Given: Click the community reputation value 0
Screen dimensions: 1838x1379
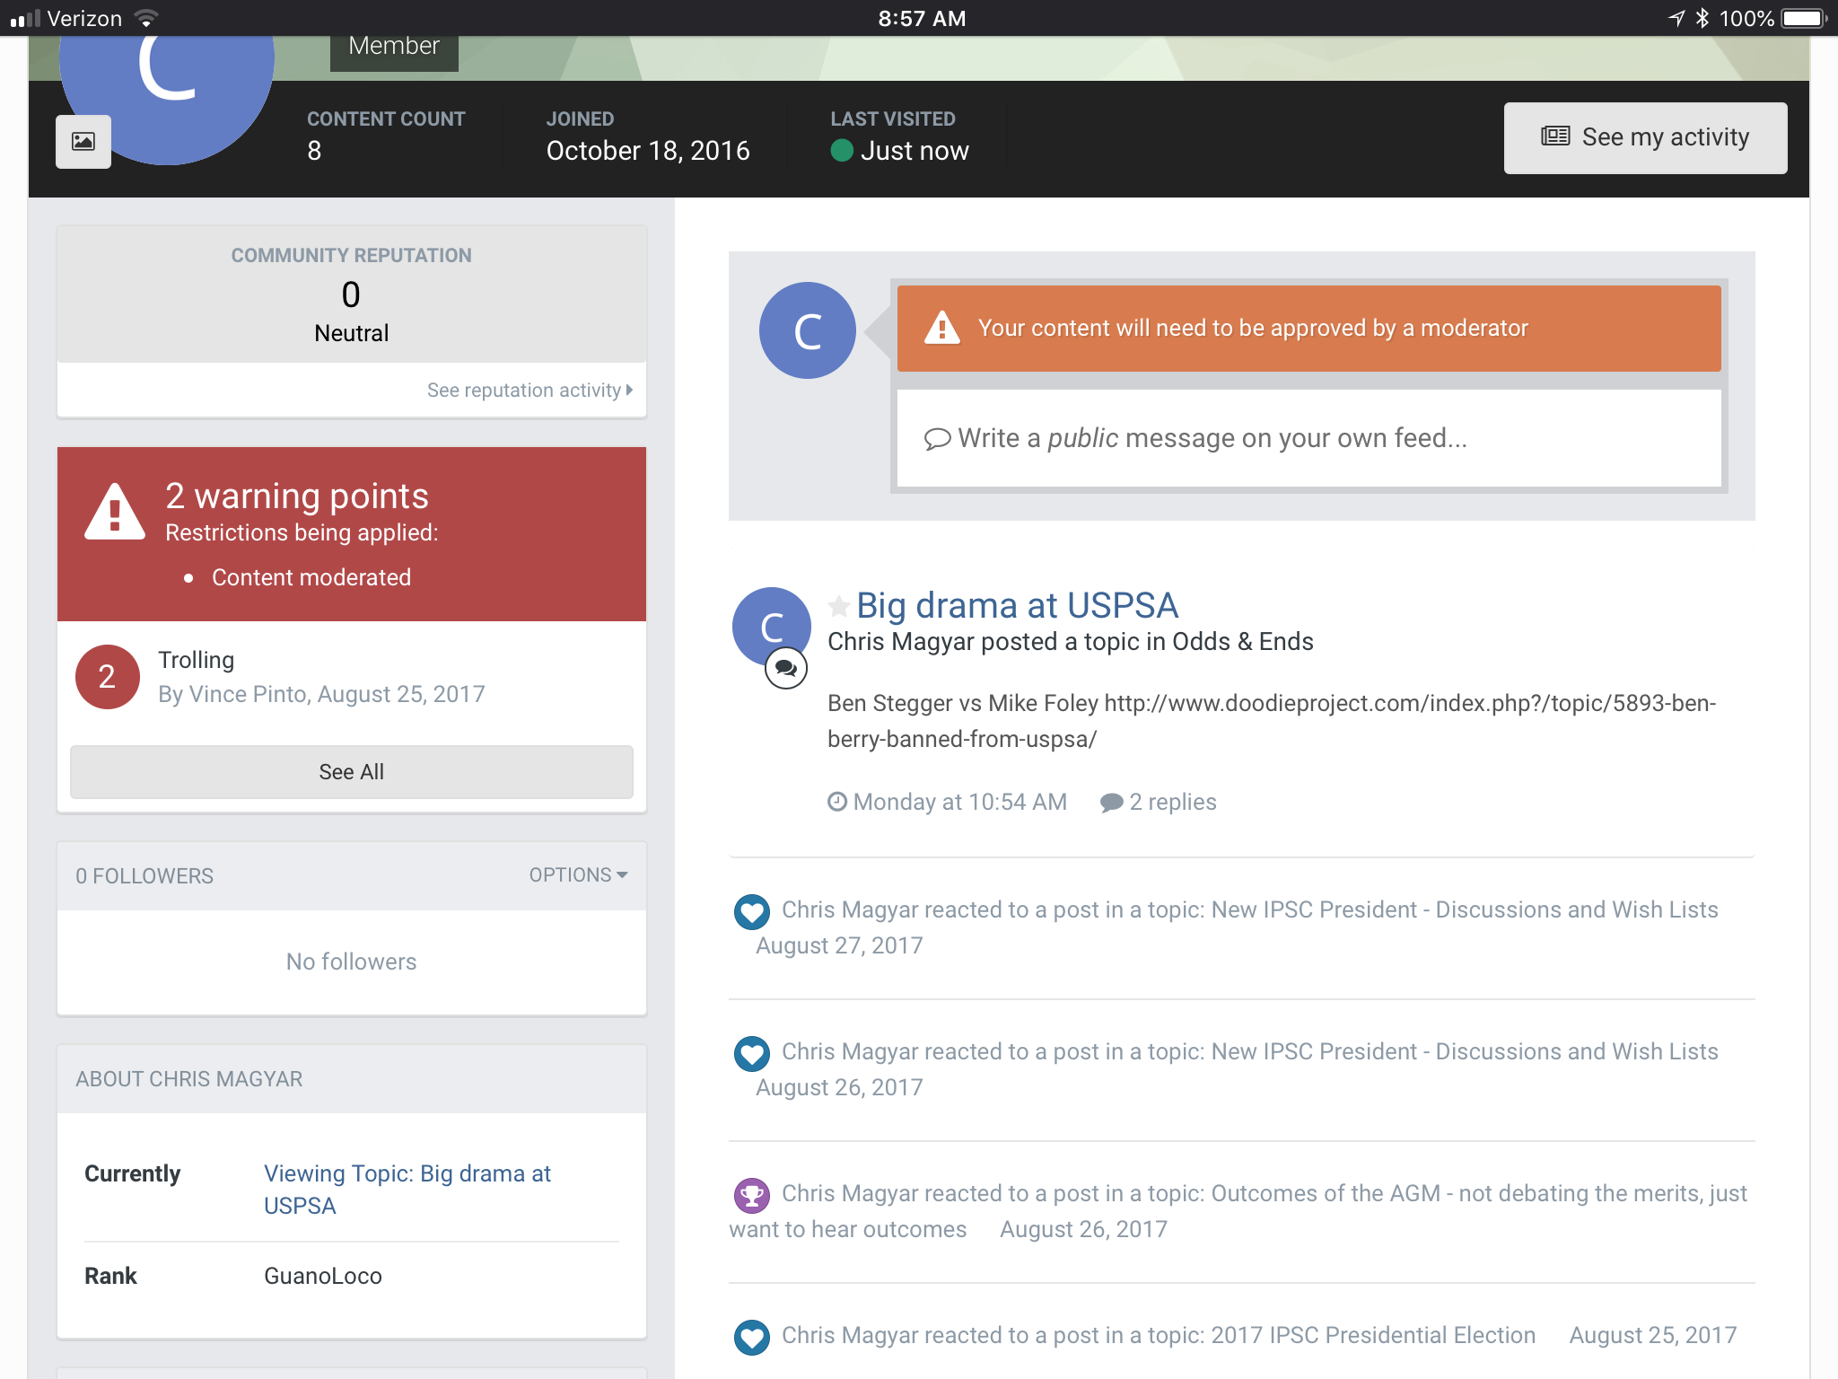Looking at the screenshot, I should click(351, 295).
